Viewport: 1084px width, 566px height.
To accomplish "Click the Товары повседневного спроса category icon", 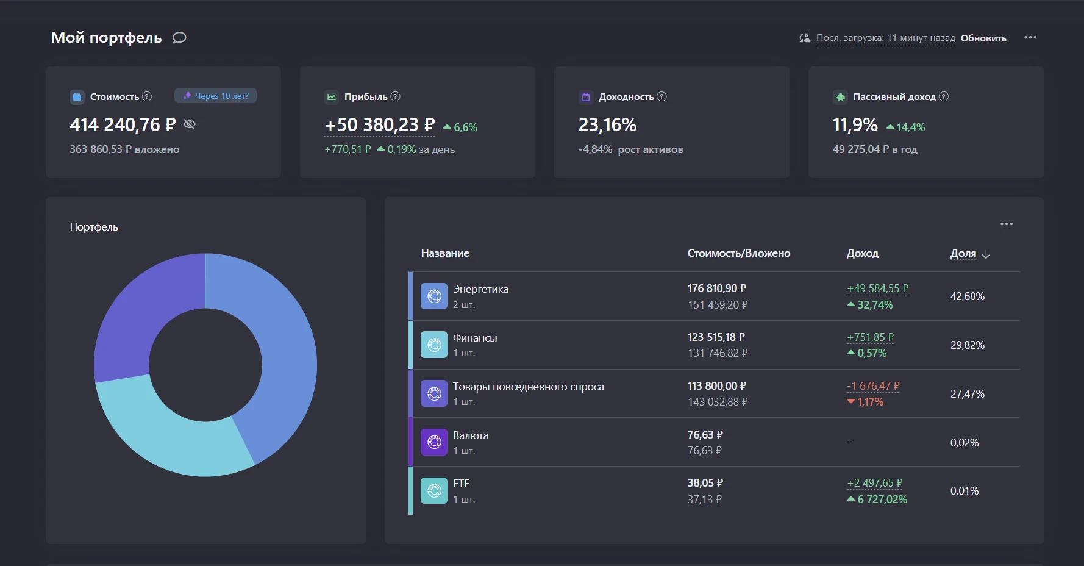I will point(434,394).
